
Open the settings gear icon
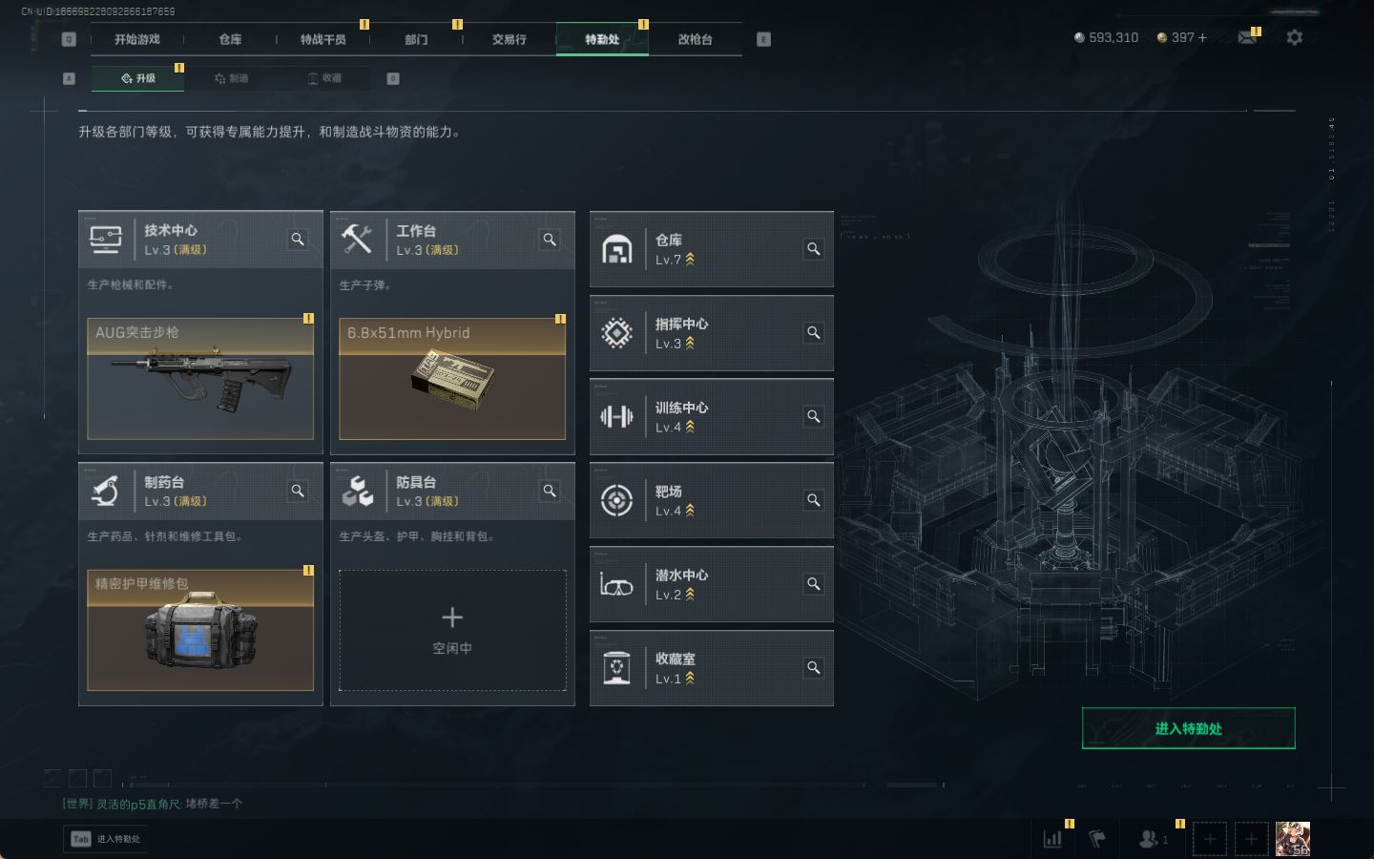point(1294,37)
